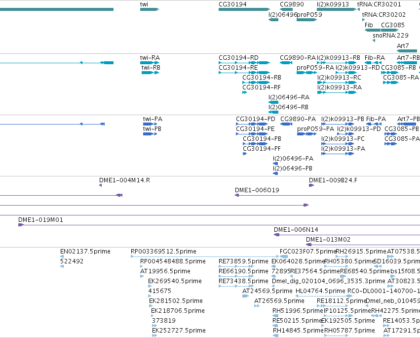Click the Fib-RA transcript label
The height and width of the screenshot is (338, 420).
375,58
